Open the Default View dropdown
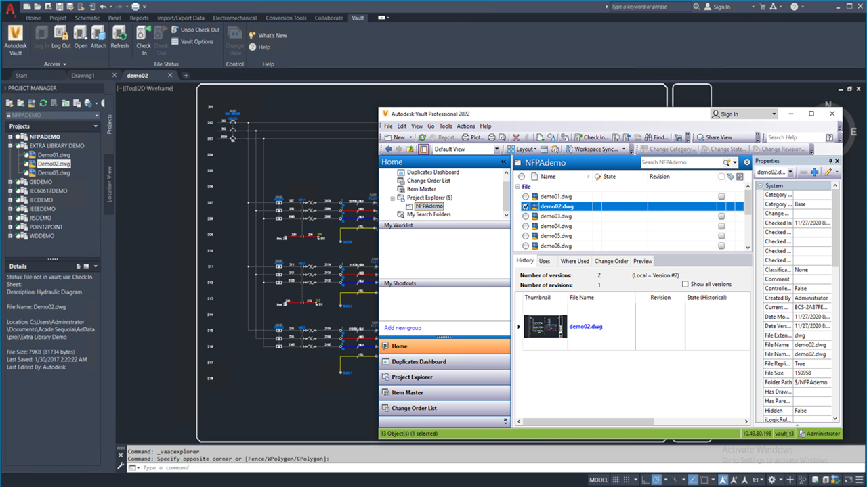 (498, 149)
